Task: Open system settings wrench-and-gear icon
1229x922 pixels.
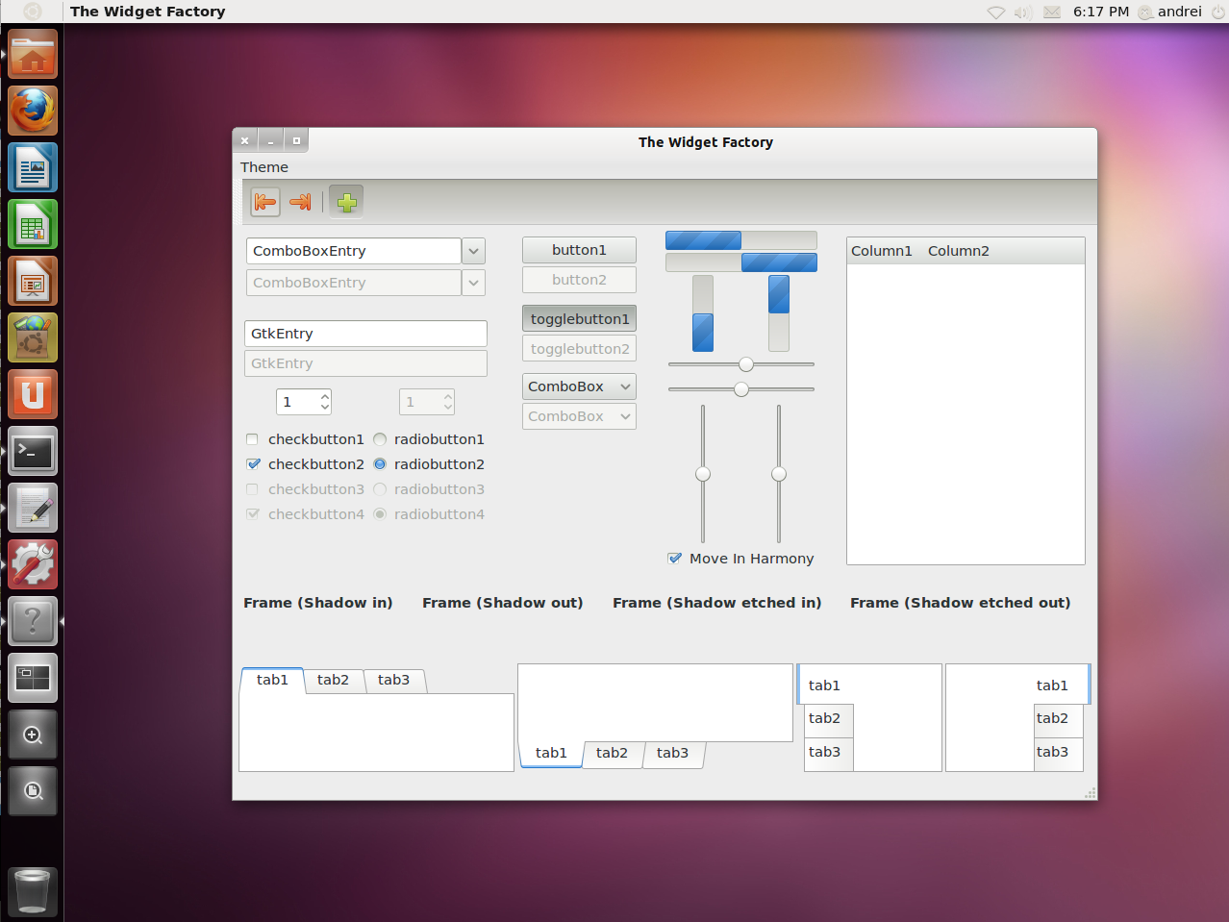Action: coord(33,564)
